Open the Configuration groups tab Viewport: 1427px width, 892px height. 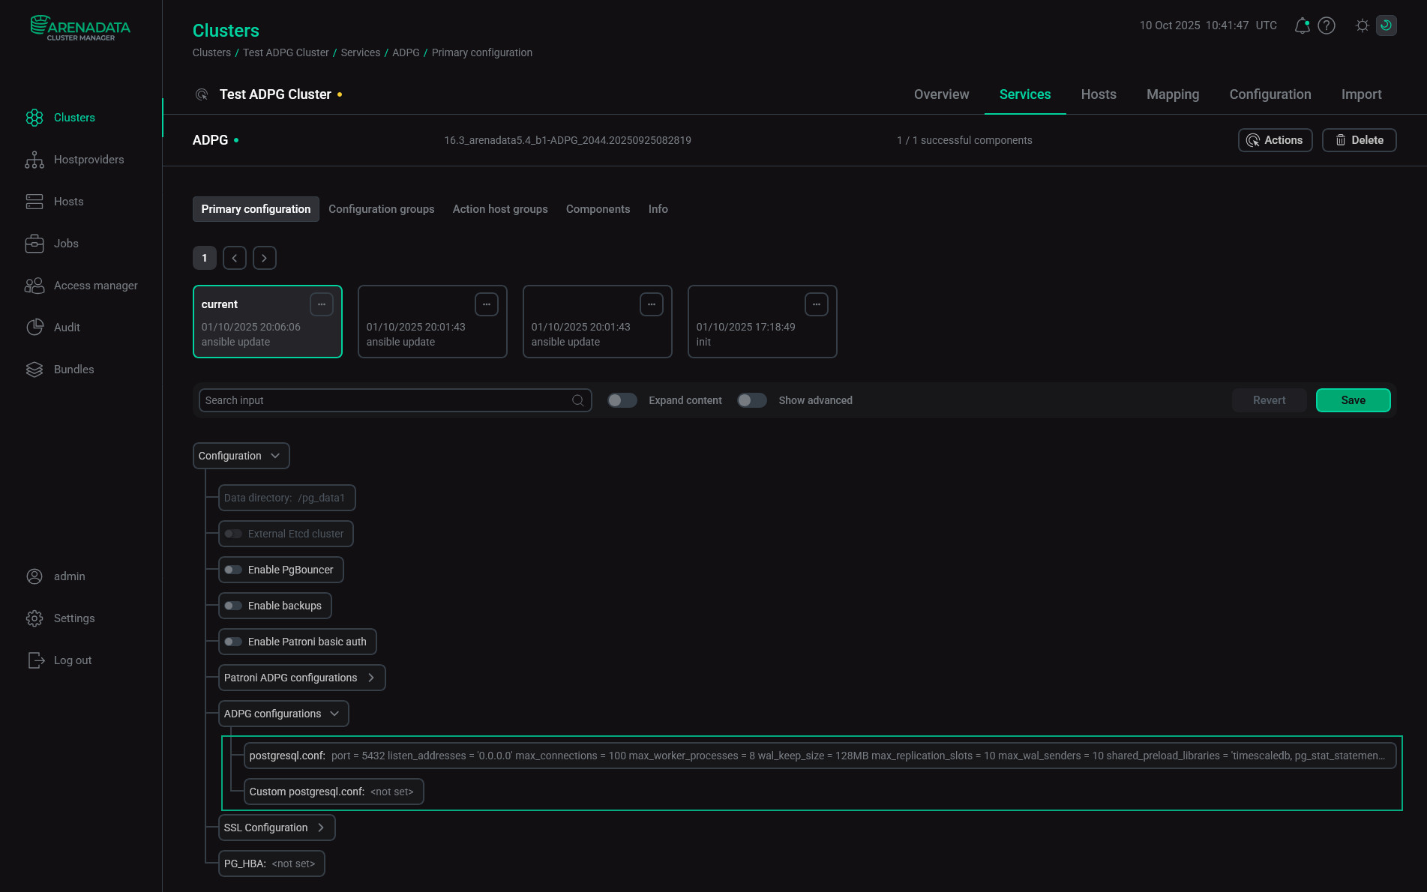[x=382, y=208]
